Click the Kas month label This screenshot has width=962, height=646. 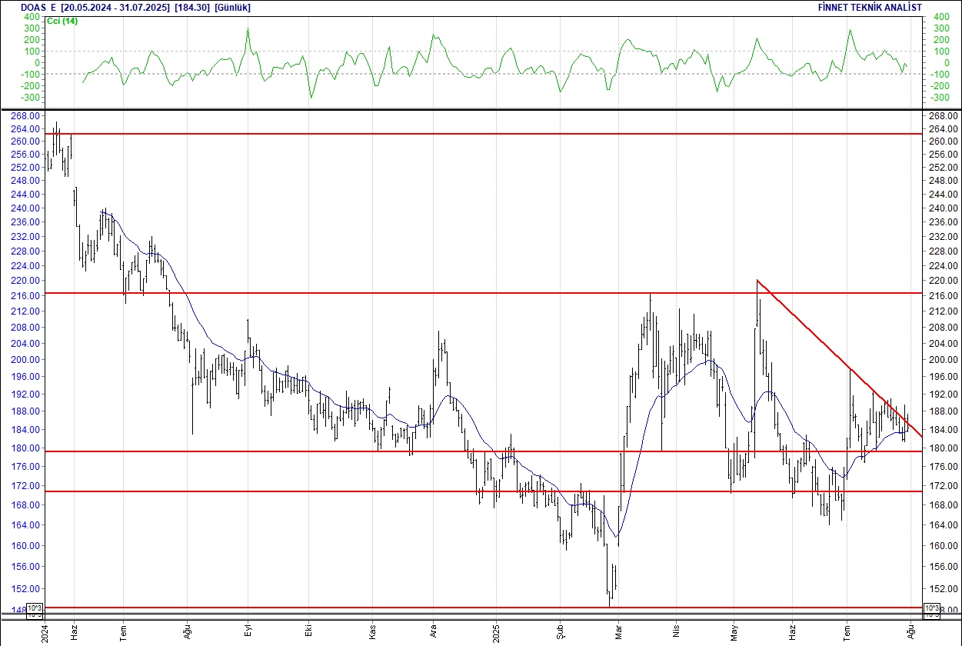click(x=372, y=632)
